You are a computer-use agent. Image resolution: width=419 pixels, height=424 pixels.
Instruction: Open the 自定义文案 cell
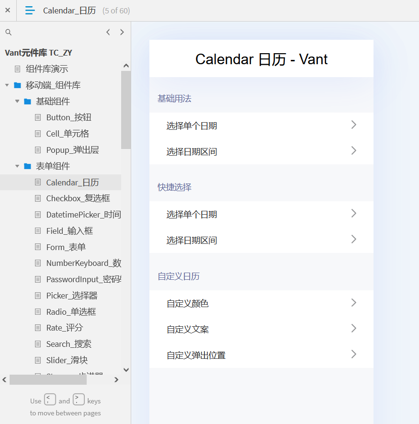(261, 329)
